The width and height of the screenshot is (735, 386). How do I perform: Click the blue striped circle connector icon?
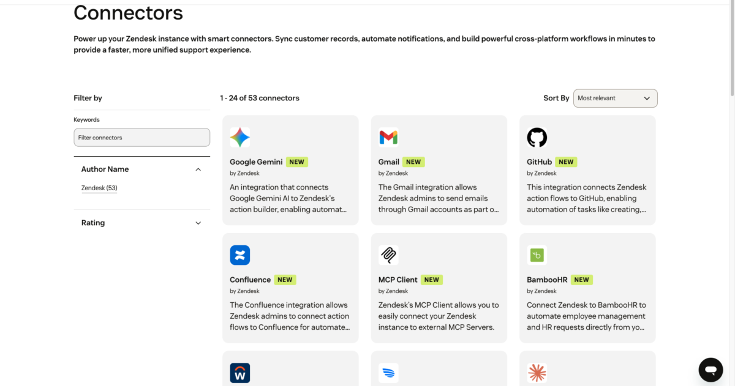[x=388, y=373]
